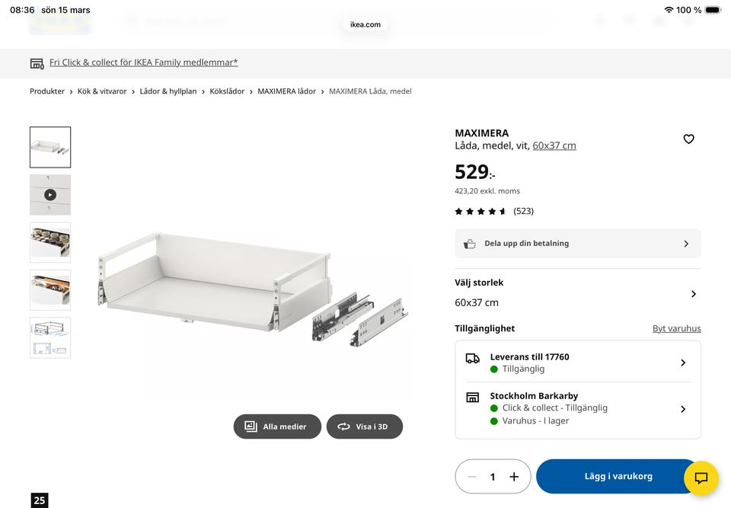This screenshot has width=731, height=508.
Task: Click the plus icon to increase quantity
Action: 514,477
